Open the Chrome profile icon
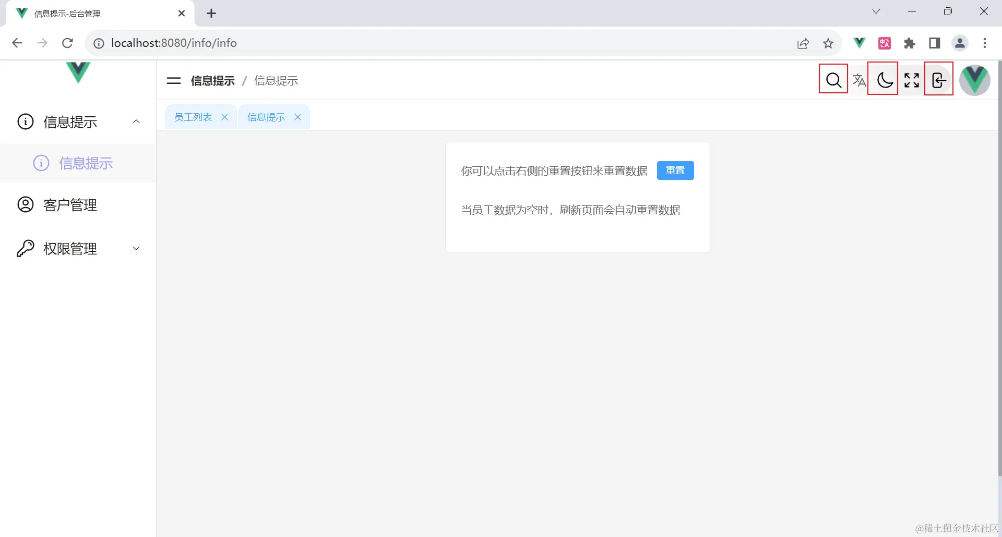Viewport: 1002px width, 537px height. [x=960, y=43]
